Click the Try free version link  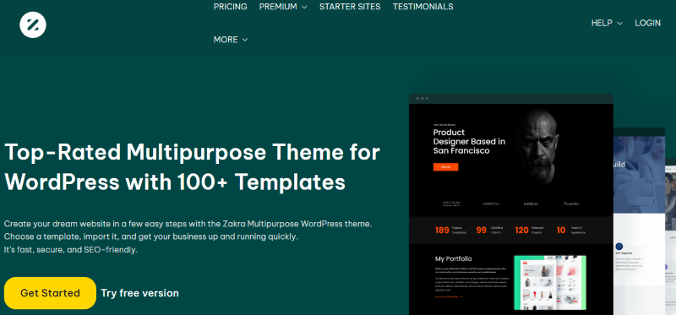pyautogui.click(x=139, y=293)
